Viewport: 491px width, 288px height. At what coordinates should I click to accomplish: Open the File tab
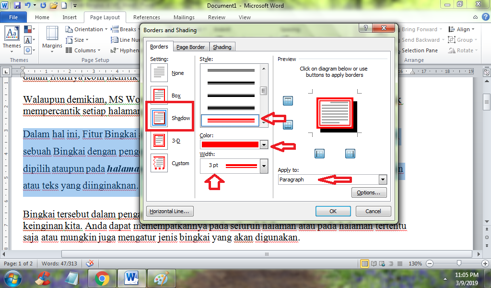[13, 17]
